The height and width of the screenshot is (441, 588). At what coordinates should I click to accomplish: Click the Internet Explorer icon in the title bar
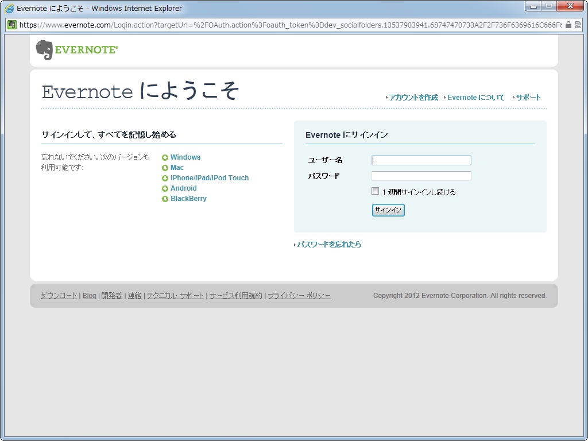click(8, 7)
